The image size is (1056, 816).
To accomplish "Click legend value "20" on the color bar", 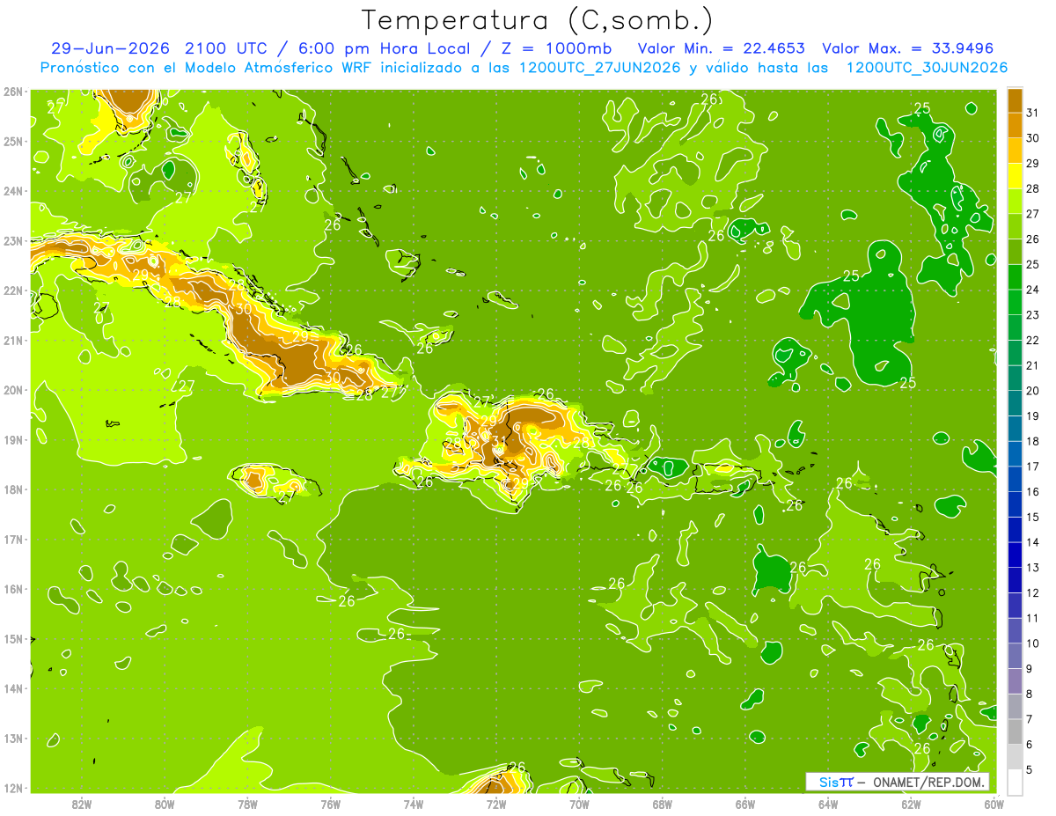I will (x=1033, y=390).
